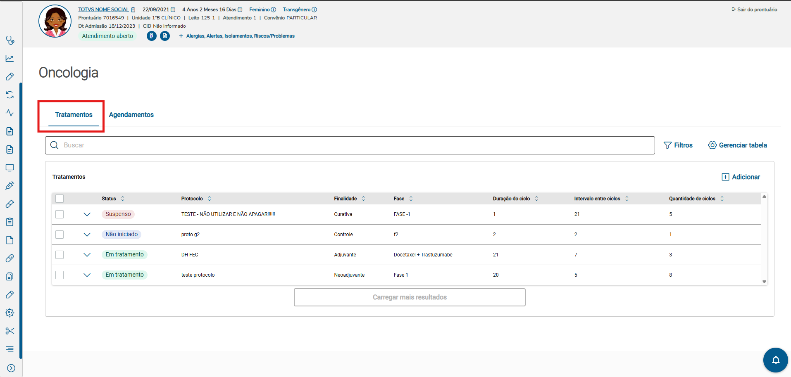The image size is (791, 377).
Task: Click the virus icon in the sidebar
Action: click(10, 313)
